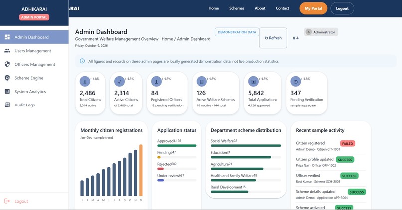The height and width of the screenshot is (210, 402).
Task: Click the Total Applications card icon
Action: click(253, 81)
